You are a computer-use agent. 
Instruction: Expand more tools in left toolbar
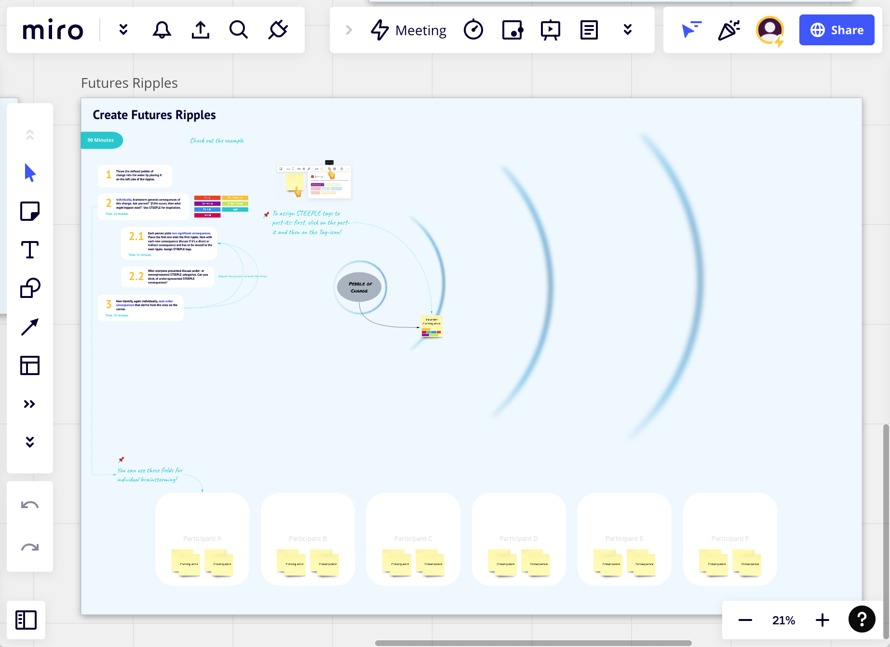click(30, 404)
